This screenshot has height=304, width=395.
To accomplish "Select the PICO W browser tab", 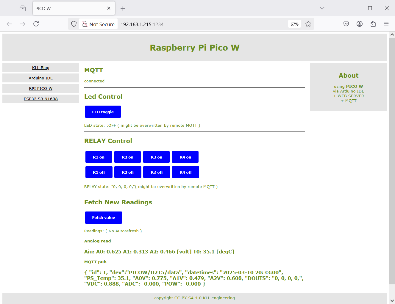I will pyautogui.click(x=74, y=8).
